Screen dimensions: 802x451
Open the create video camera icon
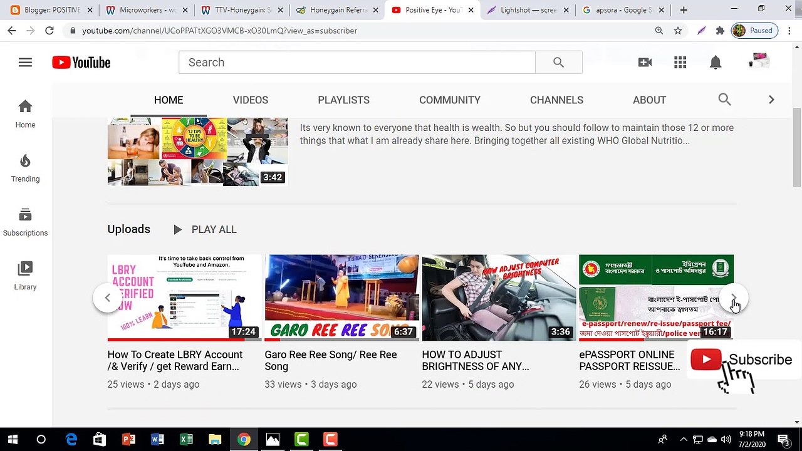point(645,63)
